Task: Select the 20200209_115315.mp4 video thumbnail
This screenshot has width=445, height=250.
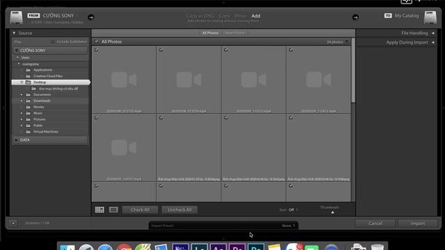Action: coord(253,80)
